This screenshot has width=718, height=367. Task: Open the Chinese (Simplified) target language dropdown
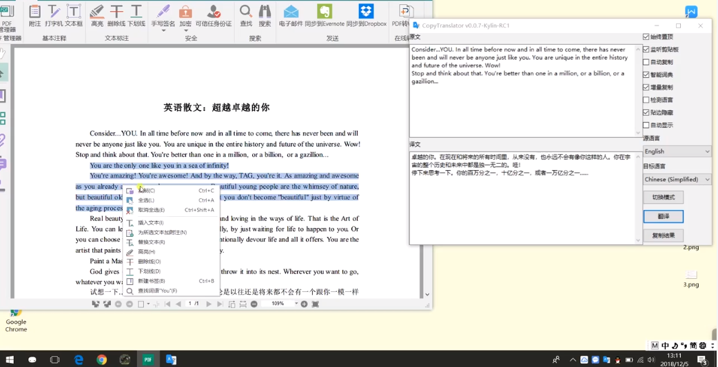677,179
